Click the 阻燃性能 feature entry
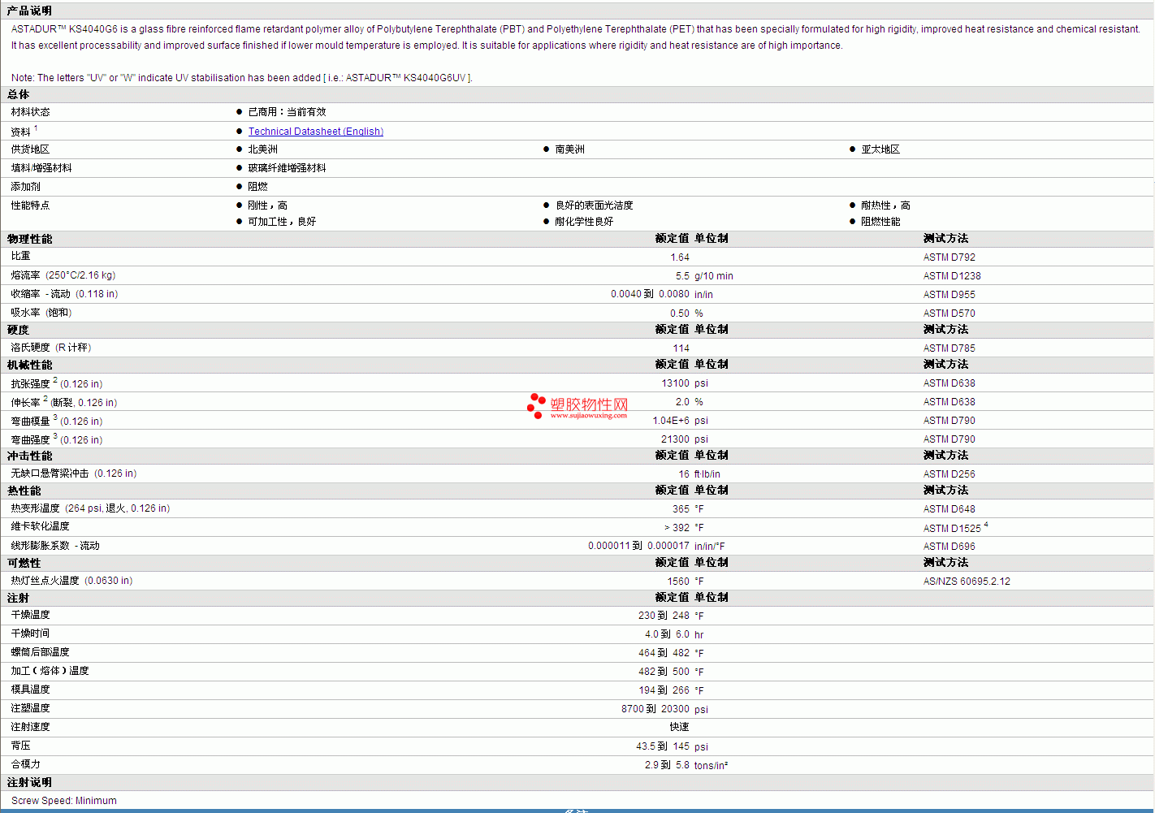 point(880,222)
